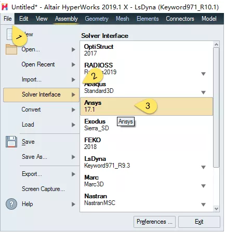
Task: Choose LsDyna Keyword971_R9.3 solver interface
Action: click(147, 162)
